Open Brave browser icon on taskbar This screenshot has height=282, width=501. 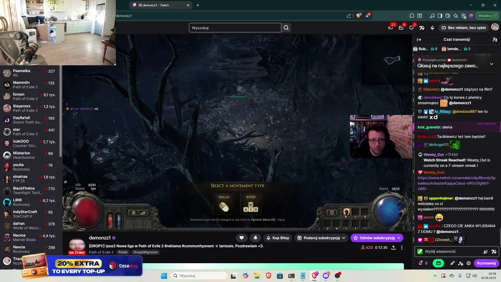[x=268, y=276]
